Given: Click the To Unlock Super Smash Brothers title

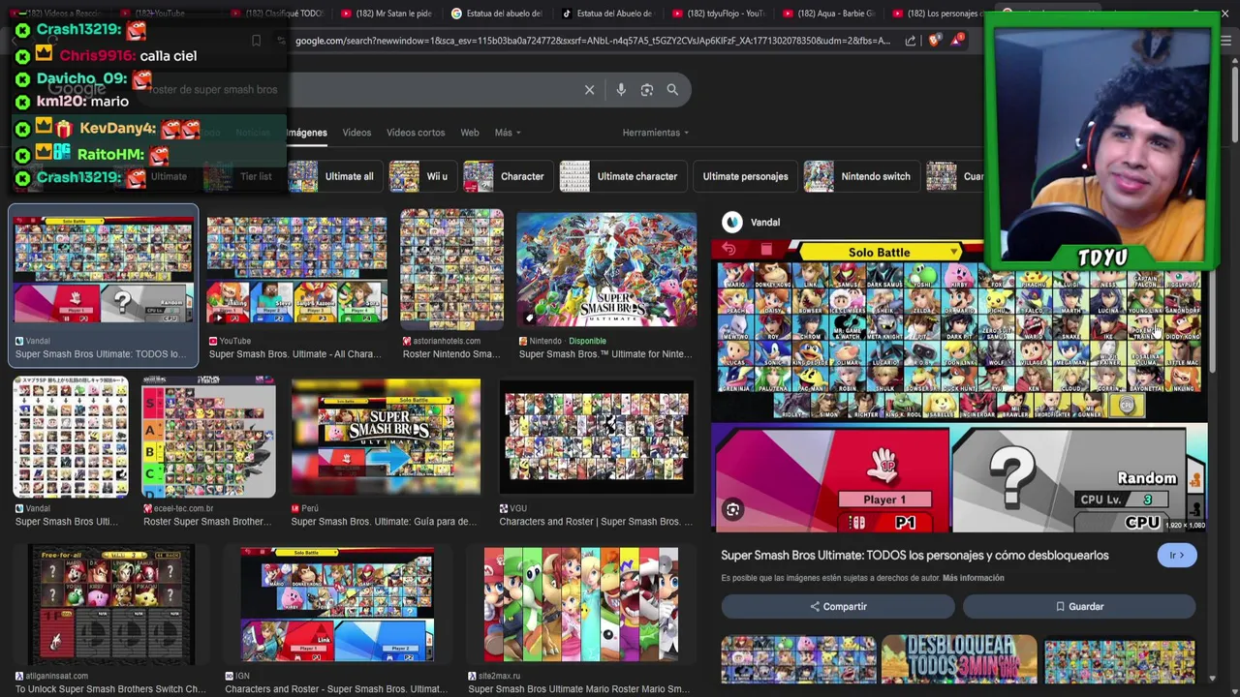Looking at the screenshot, I should (x=110, y=689).
